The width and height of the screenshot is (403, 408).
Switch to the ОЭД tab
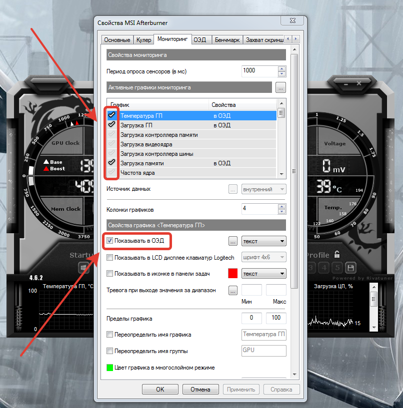[201, 39]
